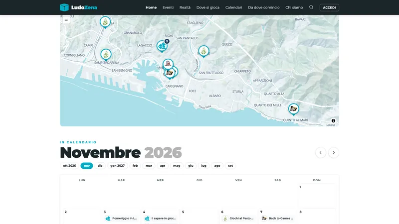The height and width of the screenshot is (224, 399).
Task: Select the map marker near Sampierdarena
Action: point(106,55)
